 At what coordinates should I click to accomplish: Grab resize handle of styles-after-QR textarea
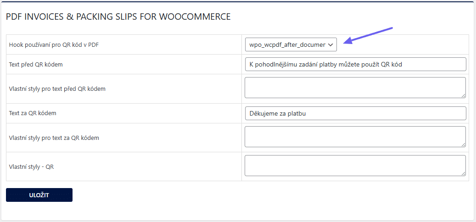point(464,144)
